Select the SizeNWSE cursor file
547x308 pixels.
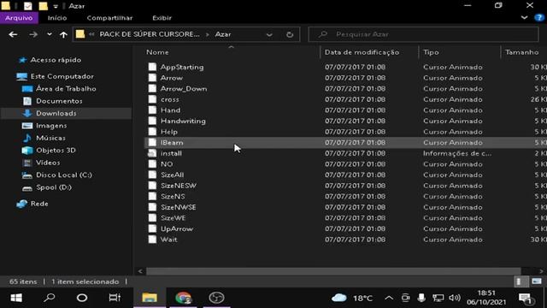(179, 207)
